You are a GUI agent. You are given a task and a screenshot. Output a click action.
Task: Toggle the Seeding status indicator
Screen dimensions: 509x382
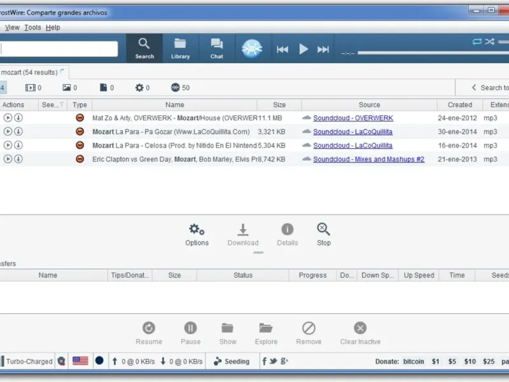tap(232, 361)
